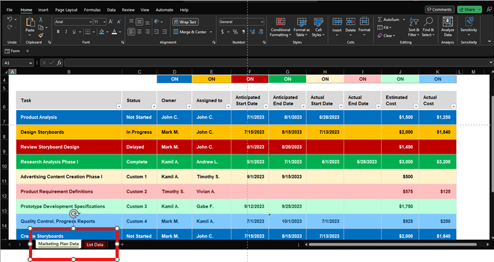The width and height of the screenshot is (494, 262).
Task: Increase font size with larger A icon
Action: (x=111, y=22)
